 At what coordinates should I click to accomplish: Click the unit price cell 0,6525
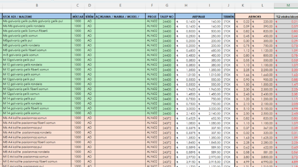tap(186, 118)
